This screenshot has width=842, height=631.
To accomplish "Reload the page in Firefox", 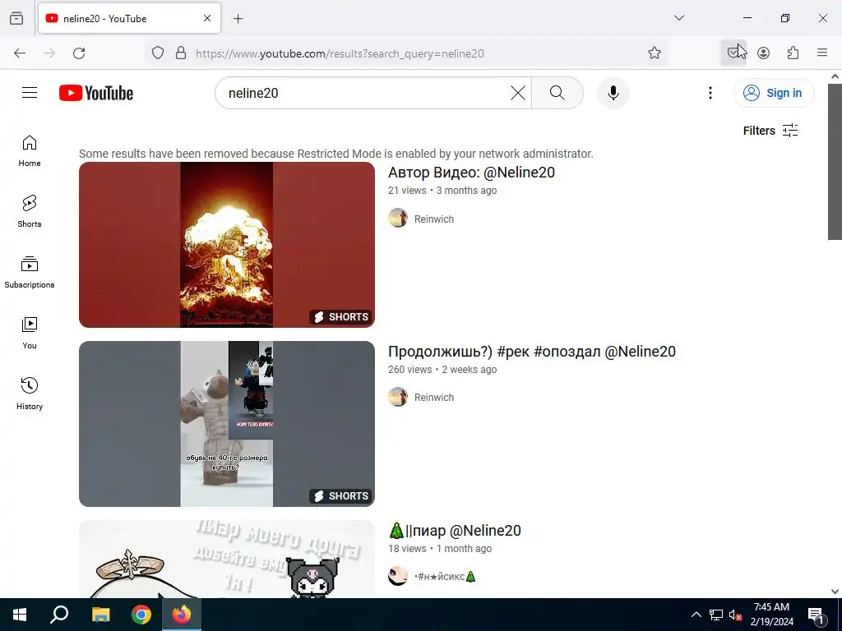I will (79, 53).
